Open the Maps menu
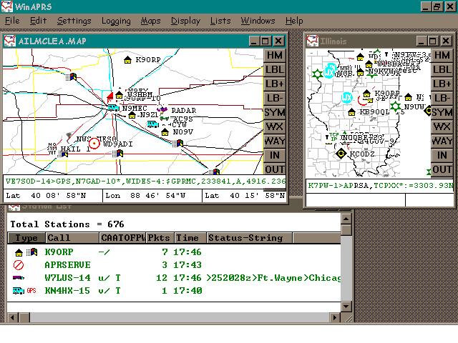458x343 pixels. click(150, 21)
